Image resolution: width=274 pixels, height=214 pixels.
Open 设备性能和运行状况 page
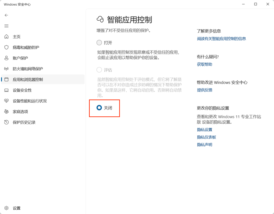point(43,101)
